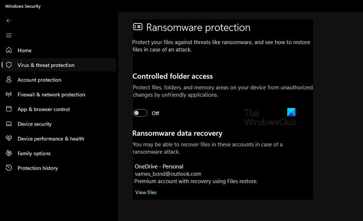Toggle Controlled folder access switch on
Image resolution: width=363 pixels, height=221 pixels.
pyautogui.click(x=140, y=113)
